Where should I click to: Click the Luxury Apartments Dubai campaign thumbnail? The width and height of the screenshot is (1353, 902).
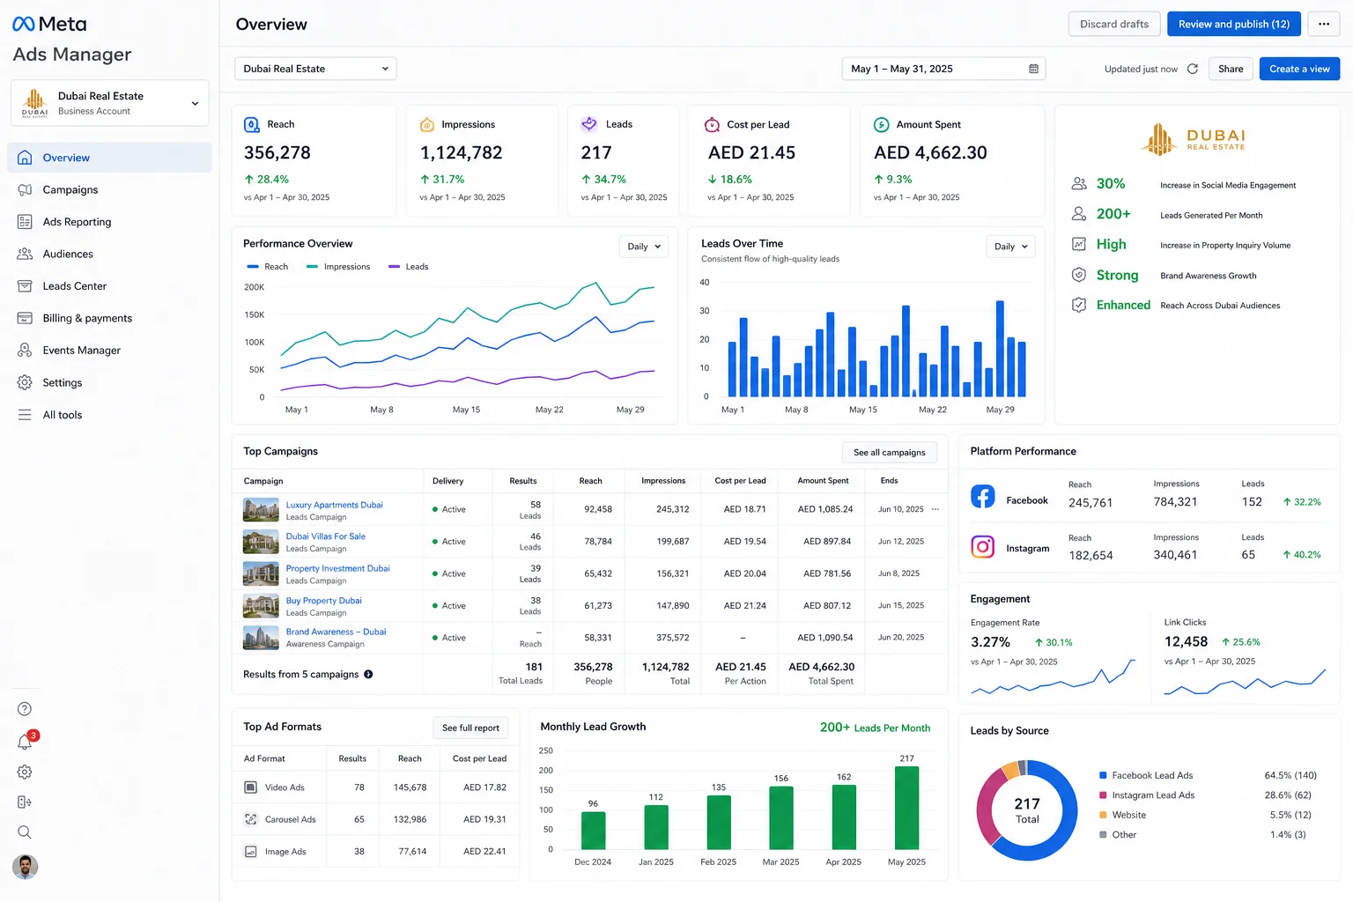(x=261, y=510)
